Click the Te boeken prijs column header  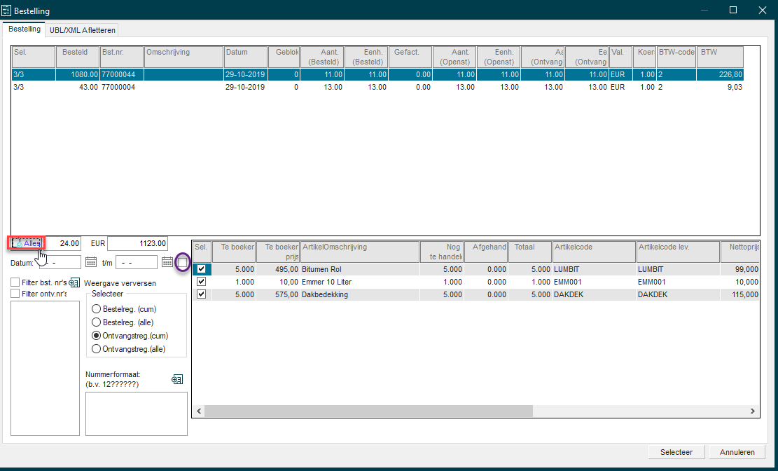tap(278, 252)
